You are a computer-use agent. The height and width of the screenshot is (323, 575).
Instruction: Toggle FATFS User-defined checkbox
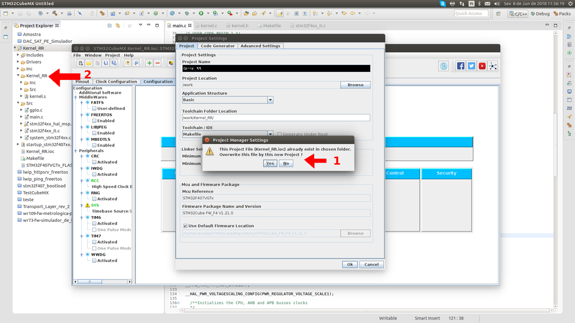(x=94, y=109)
